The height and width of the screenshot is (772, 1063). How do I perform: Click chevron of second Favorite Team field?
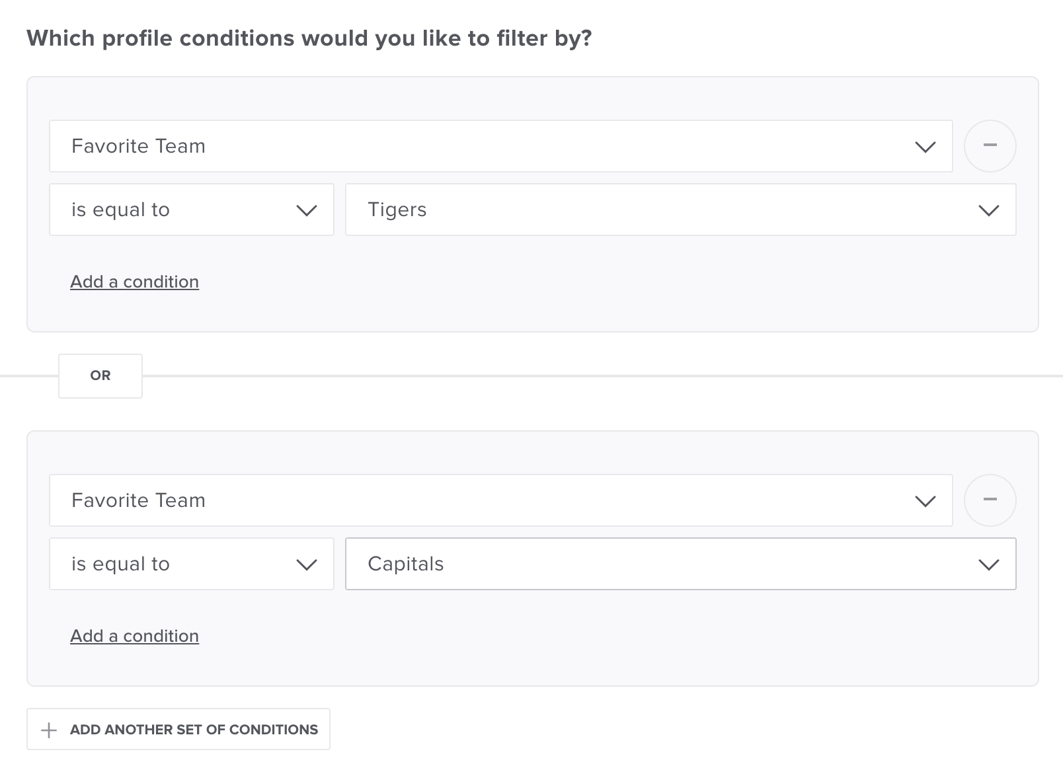[925, 501]
